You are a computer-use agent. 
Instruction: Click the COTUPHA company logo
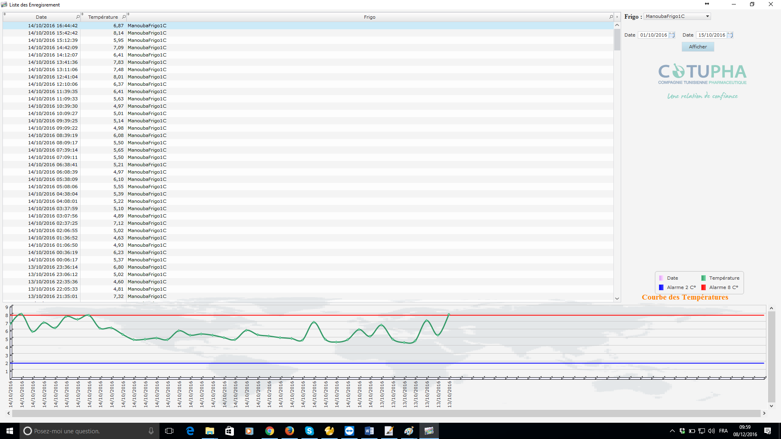tap(702, 81)
